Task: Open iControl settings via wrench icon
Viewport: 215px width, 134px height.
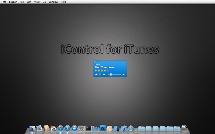Action: (x=97, y=62)
